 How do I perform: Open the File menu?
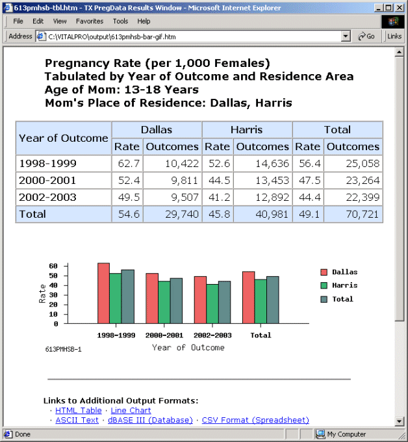pyautogui.click(x=18, y=21)
